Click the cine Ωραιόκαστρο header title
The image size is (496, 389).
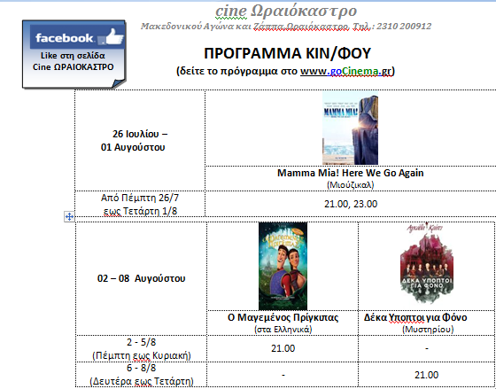[x=286, y=12]
